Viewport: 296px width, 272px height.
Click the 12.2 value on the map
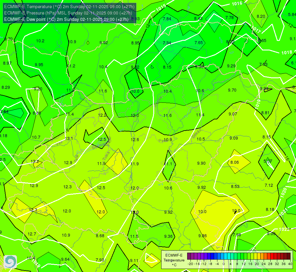tap(102, 115)
